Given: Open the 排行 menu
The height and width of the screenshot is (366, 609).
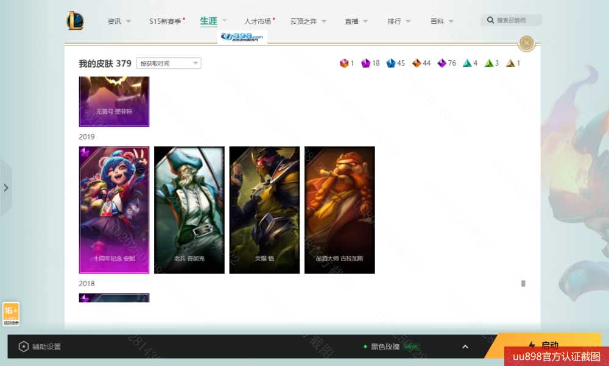Looking at the screenshot, I should (394, 21).
